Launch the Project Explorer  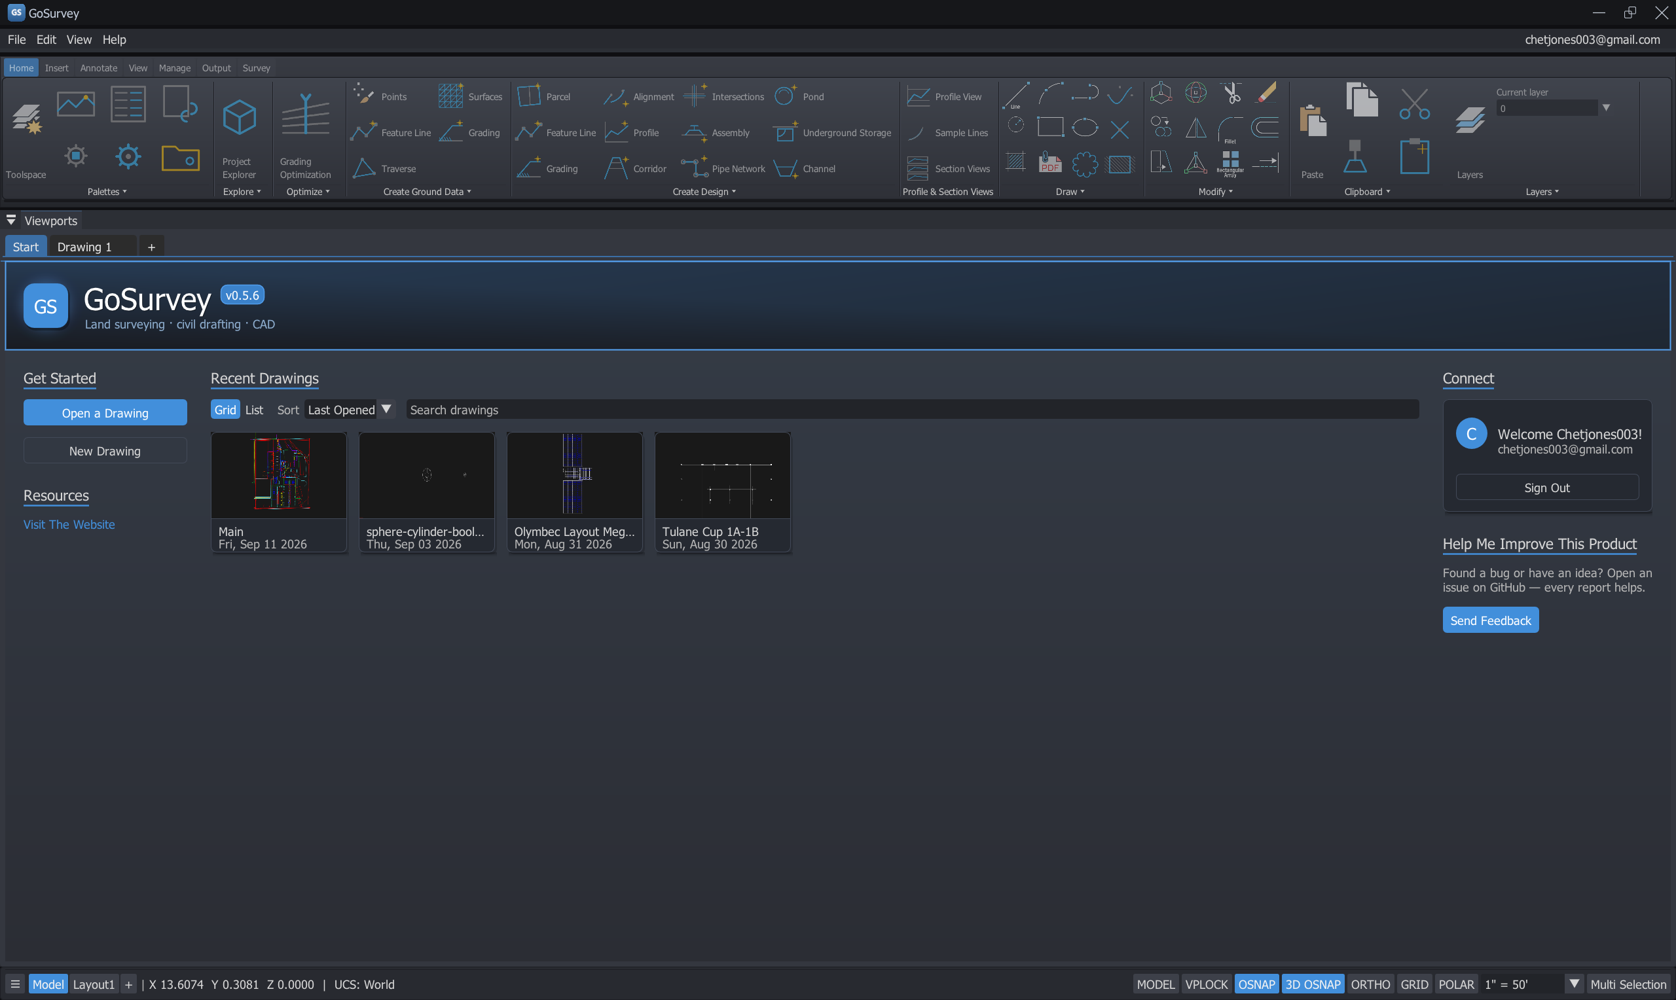(x=239, y=138)
